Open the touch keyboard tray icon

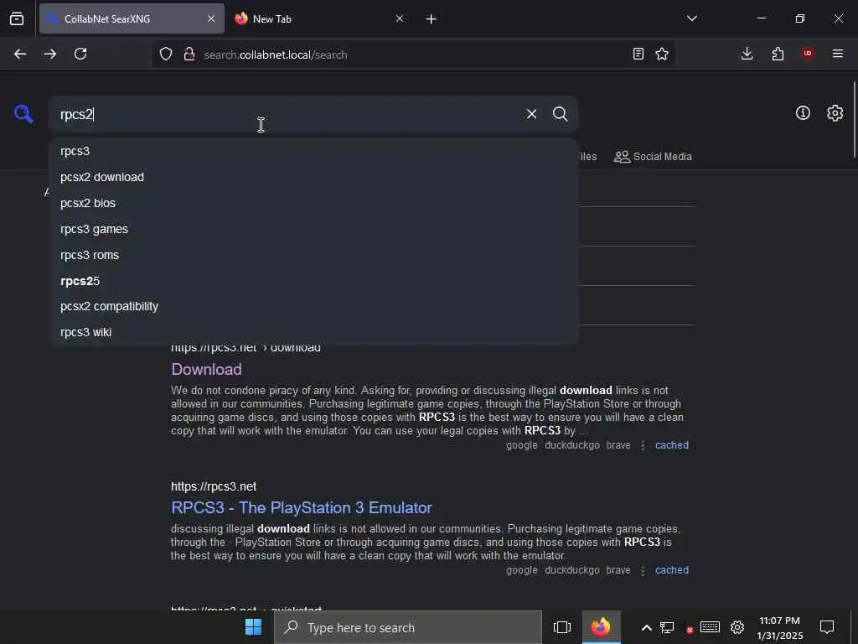pyautogui.click(x=710, y=627)
